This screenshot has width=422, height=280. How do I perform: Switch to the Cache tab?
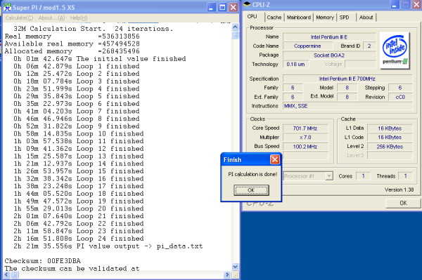[x=274, y=18]
